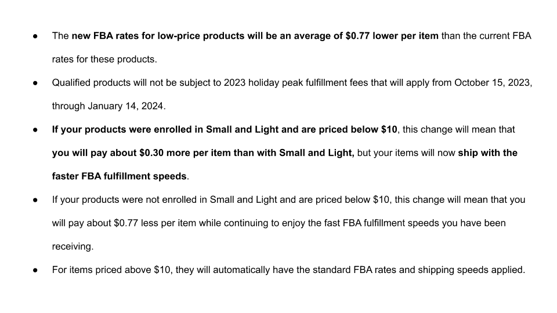Click the line "rates for these products."

(104, 59)
